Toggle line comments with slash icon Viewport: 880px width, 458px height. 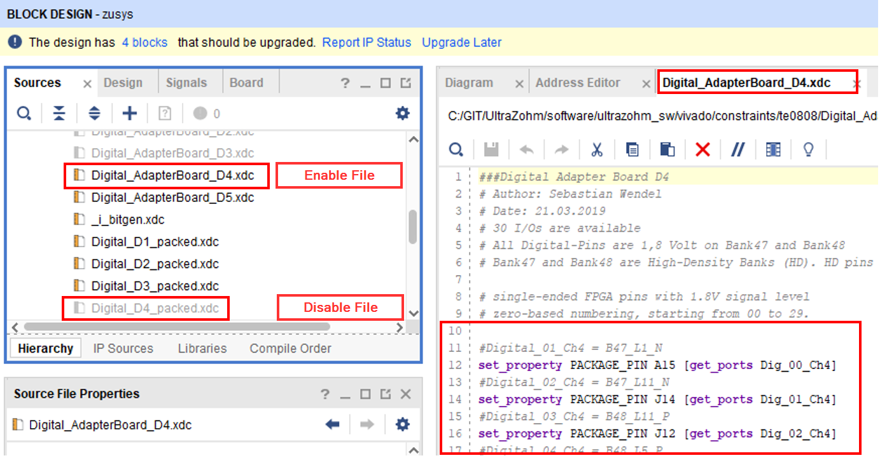tap(738, 149)
